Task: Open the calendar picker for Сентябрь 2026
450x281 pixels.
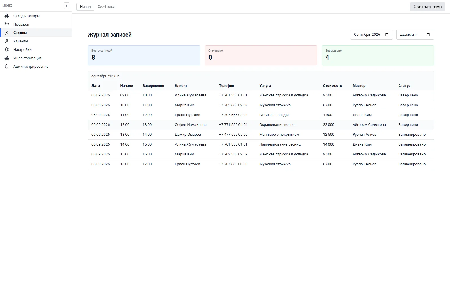Action: pyautogui.click(x=387, y=35)
